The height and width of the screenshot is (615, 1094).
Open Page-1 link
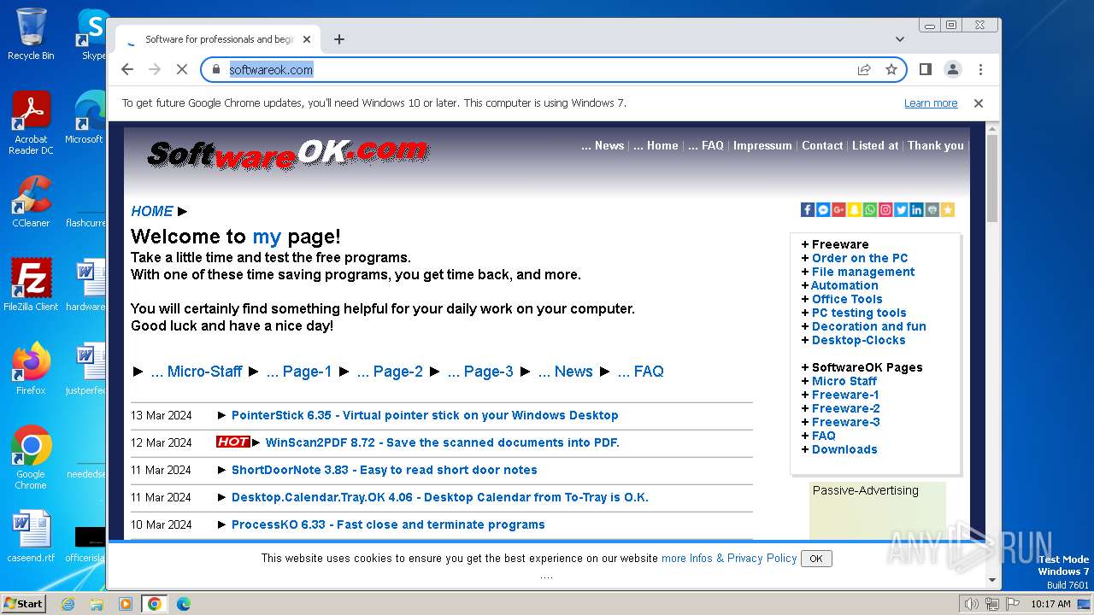tap(299, 372)
